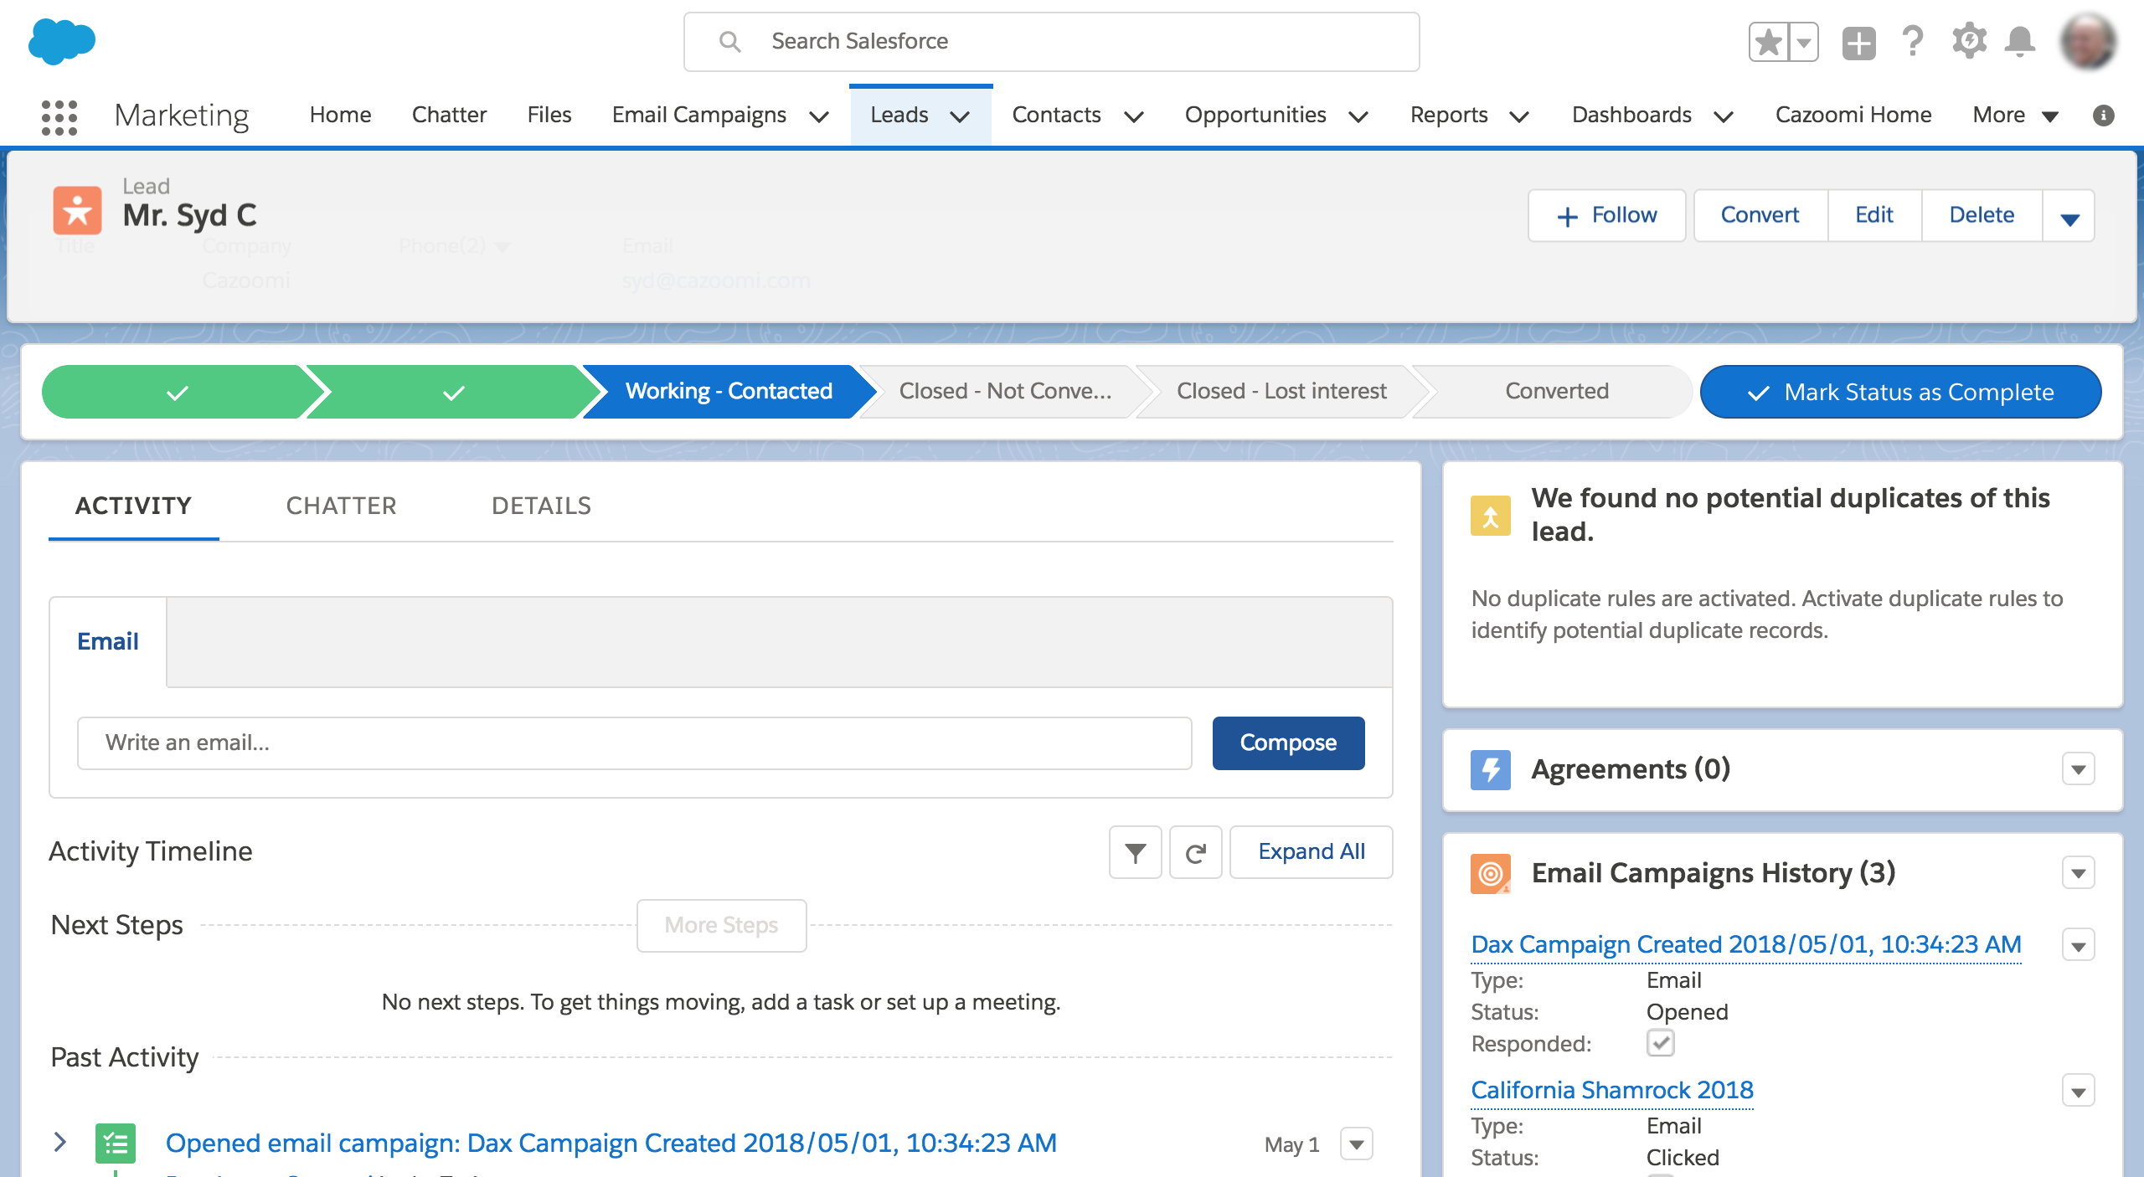
Task: Click the Email Campaigns History target icon
Action: pyautogui.click(x=1491, y=873)
